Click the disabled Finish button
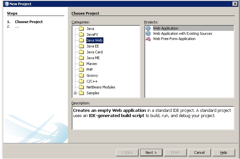This screenshot has width=240, height=159. point(175,152)
